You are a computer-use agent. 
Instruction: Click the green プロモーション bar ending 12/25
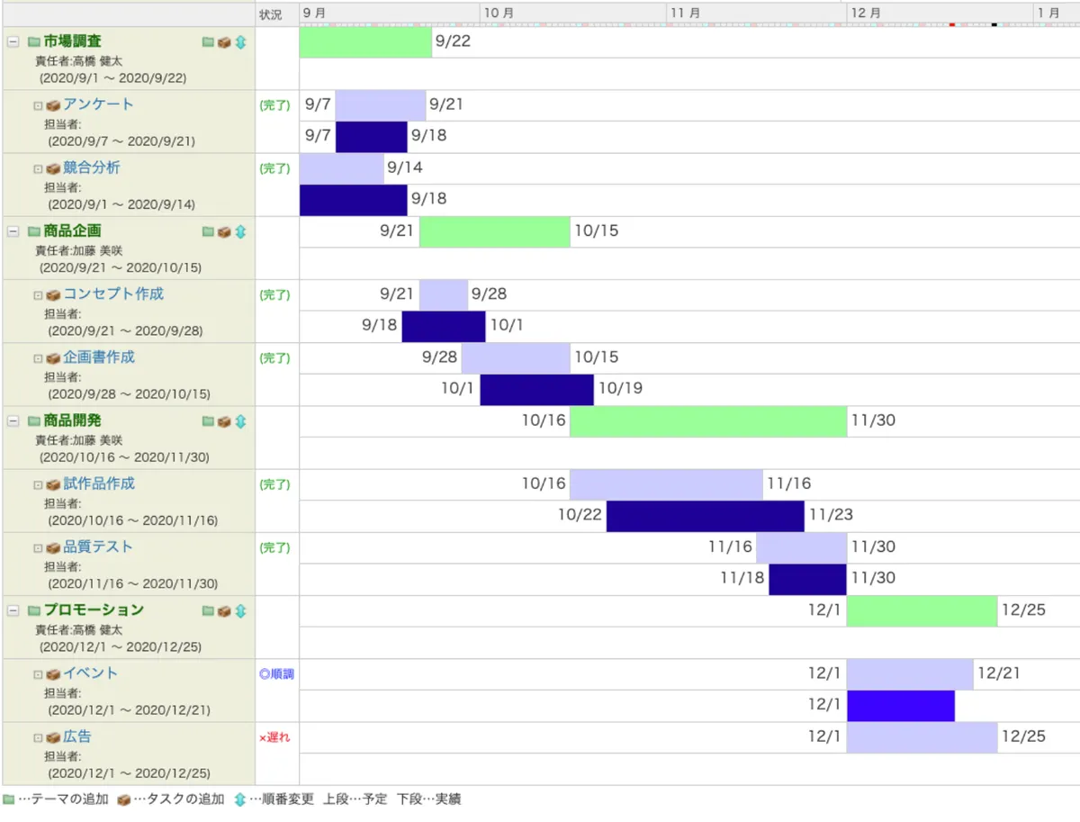click(x=922, y=610)
